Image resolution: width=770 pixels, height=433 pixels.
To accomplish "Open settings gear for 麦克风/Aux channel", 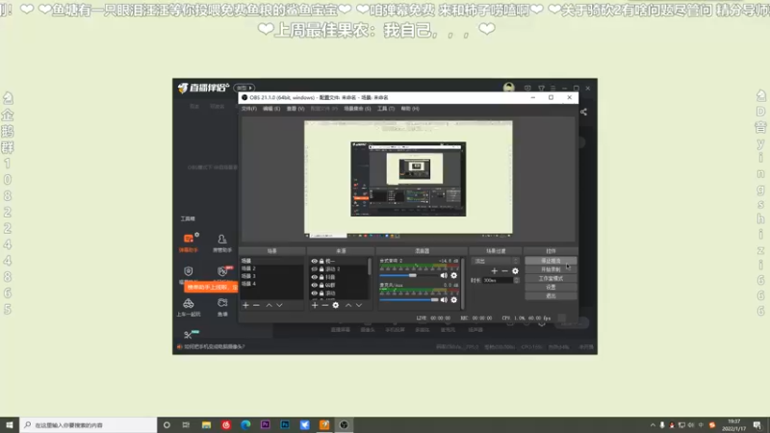I will coord(453,300).
